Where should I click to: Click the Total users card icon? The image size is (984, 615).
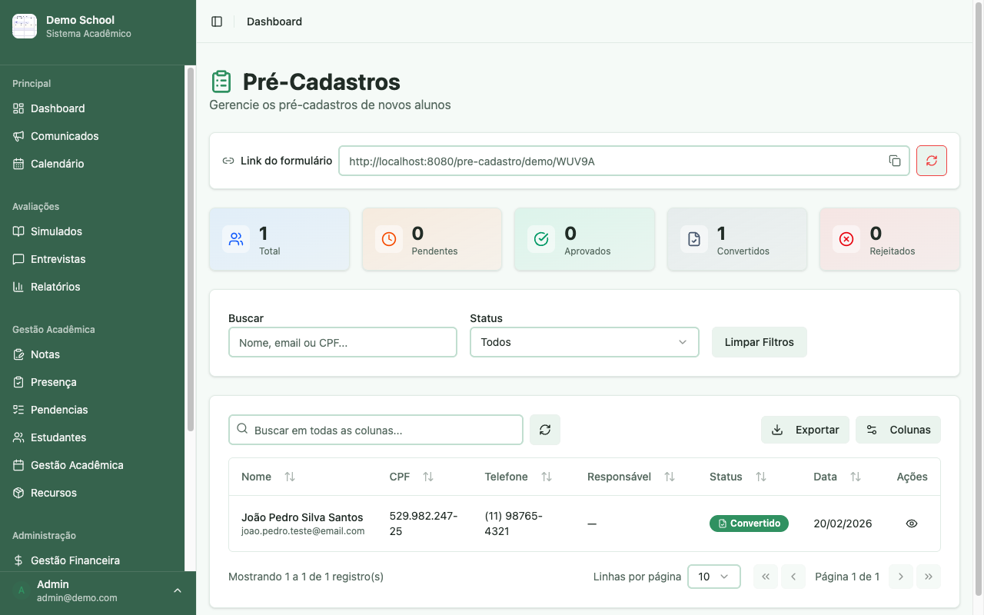(236, 239)
